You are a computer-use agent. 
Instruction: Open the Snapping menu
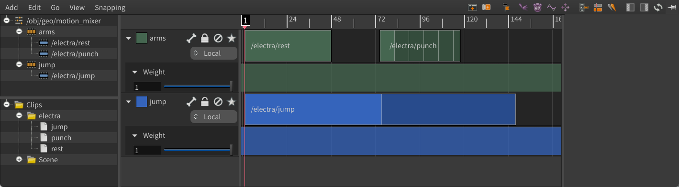(110, 8)
